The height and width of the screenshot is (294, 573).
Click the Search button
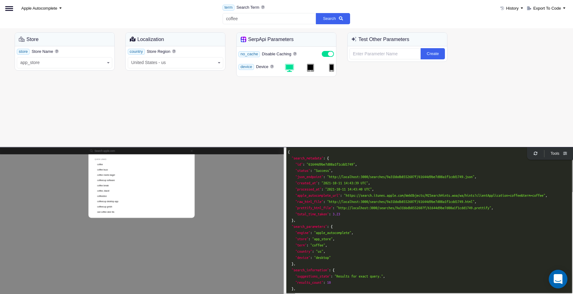[x=333, y=19]
